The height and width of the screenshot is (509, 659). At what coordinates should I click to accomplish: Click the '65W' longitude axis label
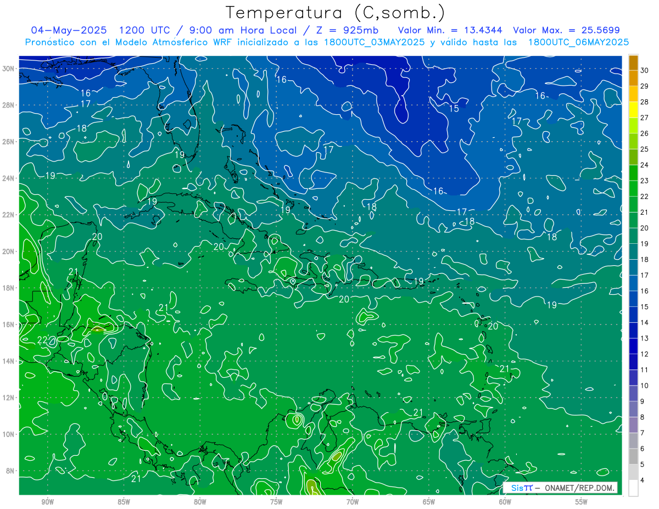pos(429,502)
